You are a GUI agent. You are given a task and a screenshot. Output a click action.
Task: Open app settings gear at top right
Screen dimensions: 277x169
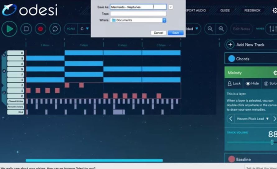tap(275, 10)
